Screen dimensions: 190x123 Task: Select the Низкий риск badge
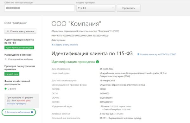12,74
